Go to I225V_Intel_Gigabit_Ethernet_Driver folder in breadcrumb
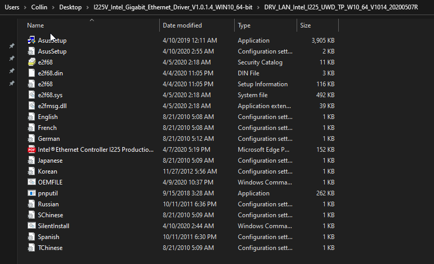Screen dimensions: 434x264 pos(173,7)
